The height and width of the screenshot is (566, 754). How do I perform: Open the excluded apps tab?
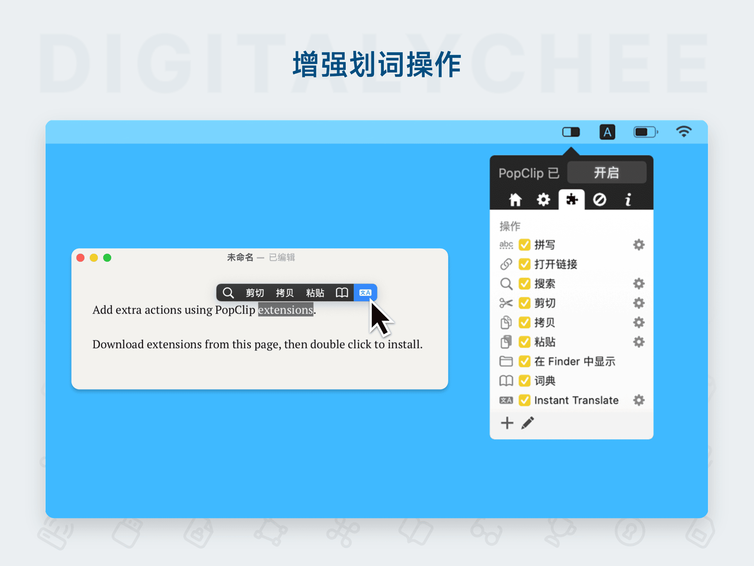[x=599, y=199]
